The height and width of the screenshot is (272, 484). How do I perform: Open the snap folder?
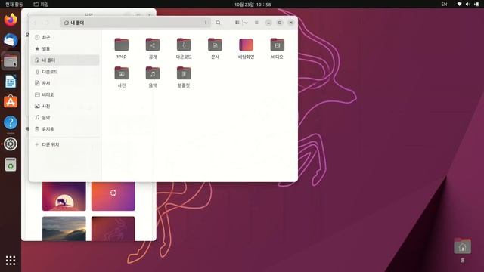tap(122, 48)
